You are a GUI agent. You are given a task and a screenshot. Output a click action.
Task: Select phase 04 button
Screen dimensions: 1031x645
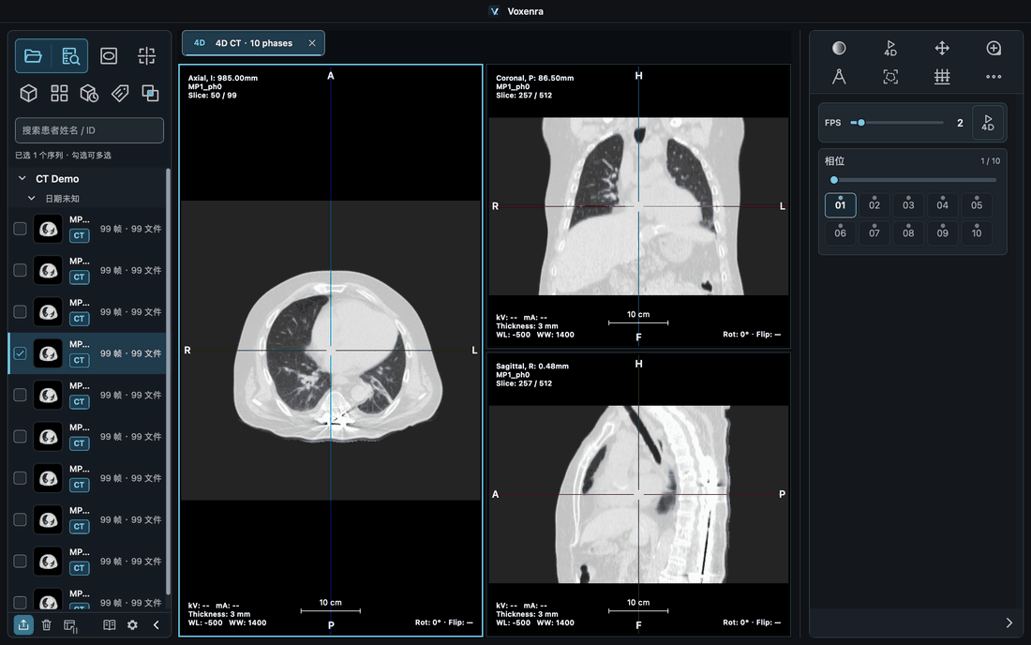(x=942, y=204)
